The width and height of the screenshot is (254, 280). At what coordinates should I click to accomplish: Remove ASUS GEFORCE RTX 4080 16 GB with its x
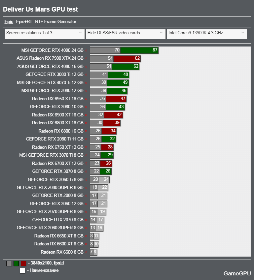tap(86, 67)
